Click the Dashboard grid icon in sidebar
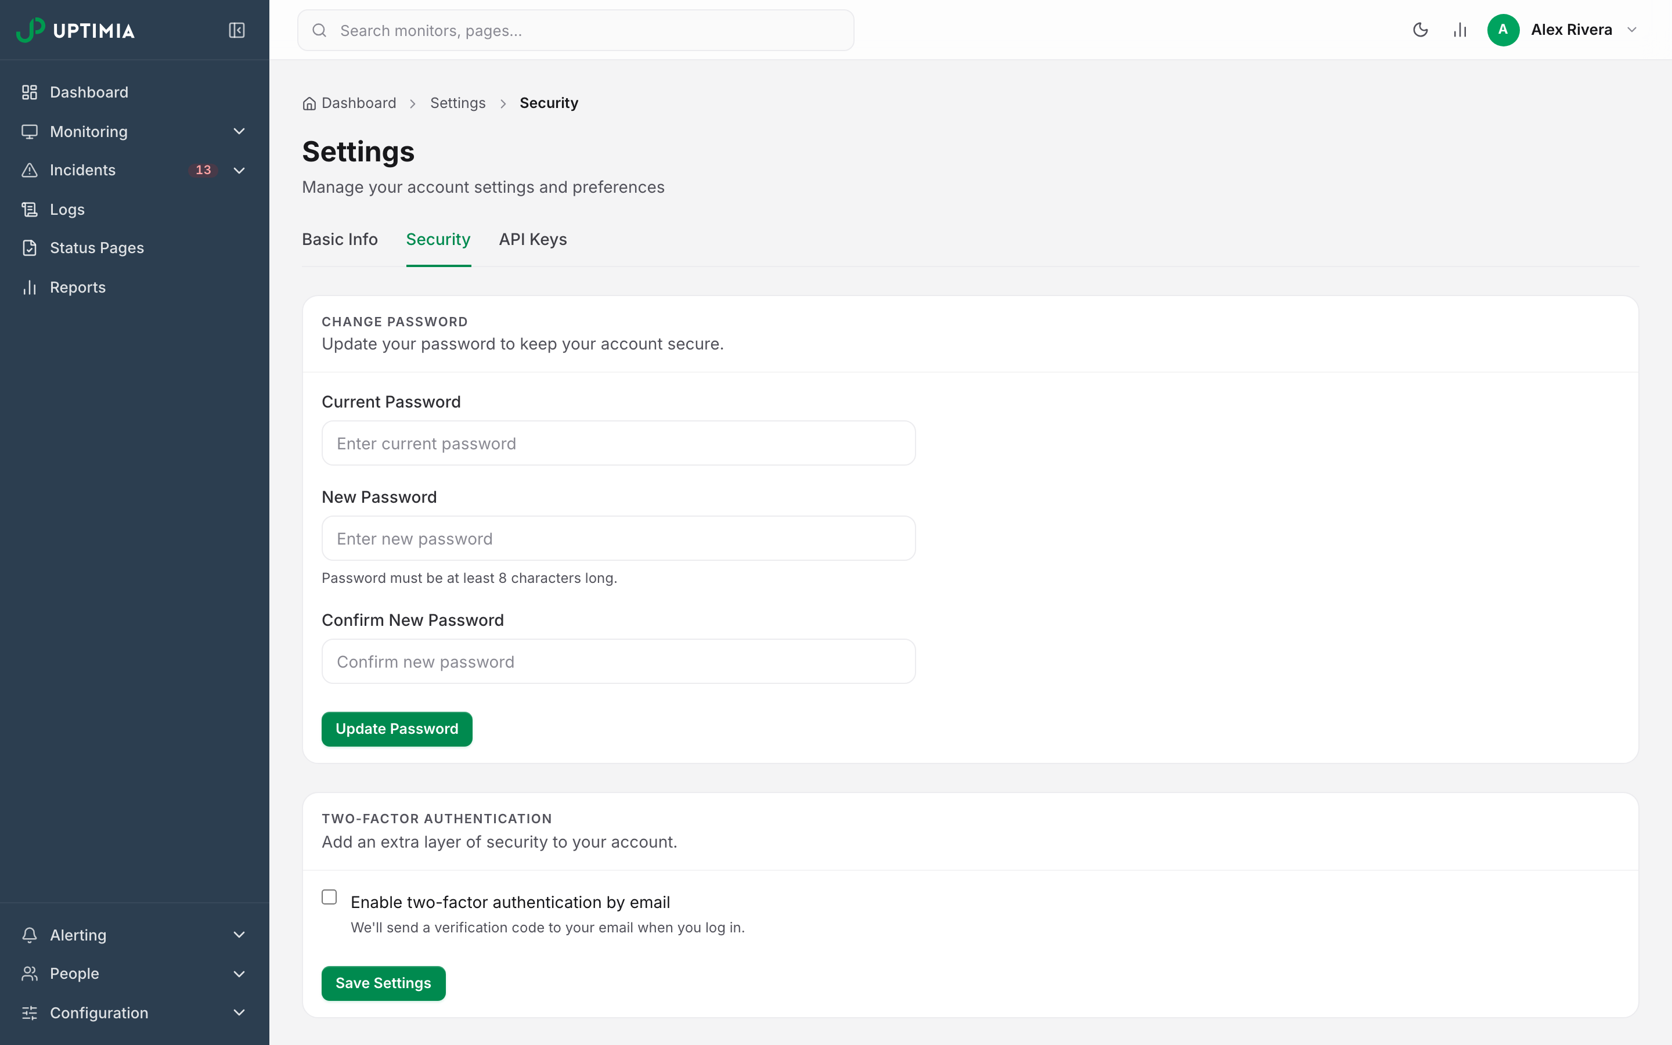The width and height of the screenshot is (1672, 1045). click(29, 92)
